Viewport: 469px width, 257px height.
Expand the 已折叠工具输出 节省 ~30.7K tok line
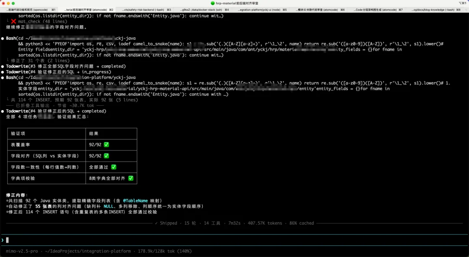click(55, 105)
